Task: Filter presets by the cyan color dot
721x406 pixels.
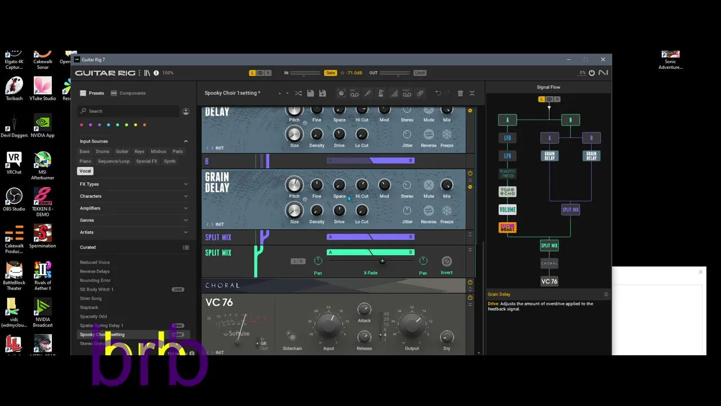Action: click(109, 125)
